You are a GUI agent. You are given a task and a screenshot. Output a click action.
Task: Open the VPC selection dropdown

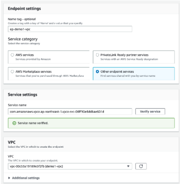tap(70, 166)
